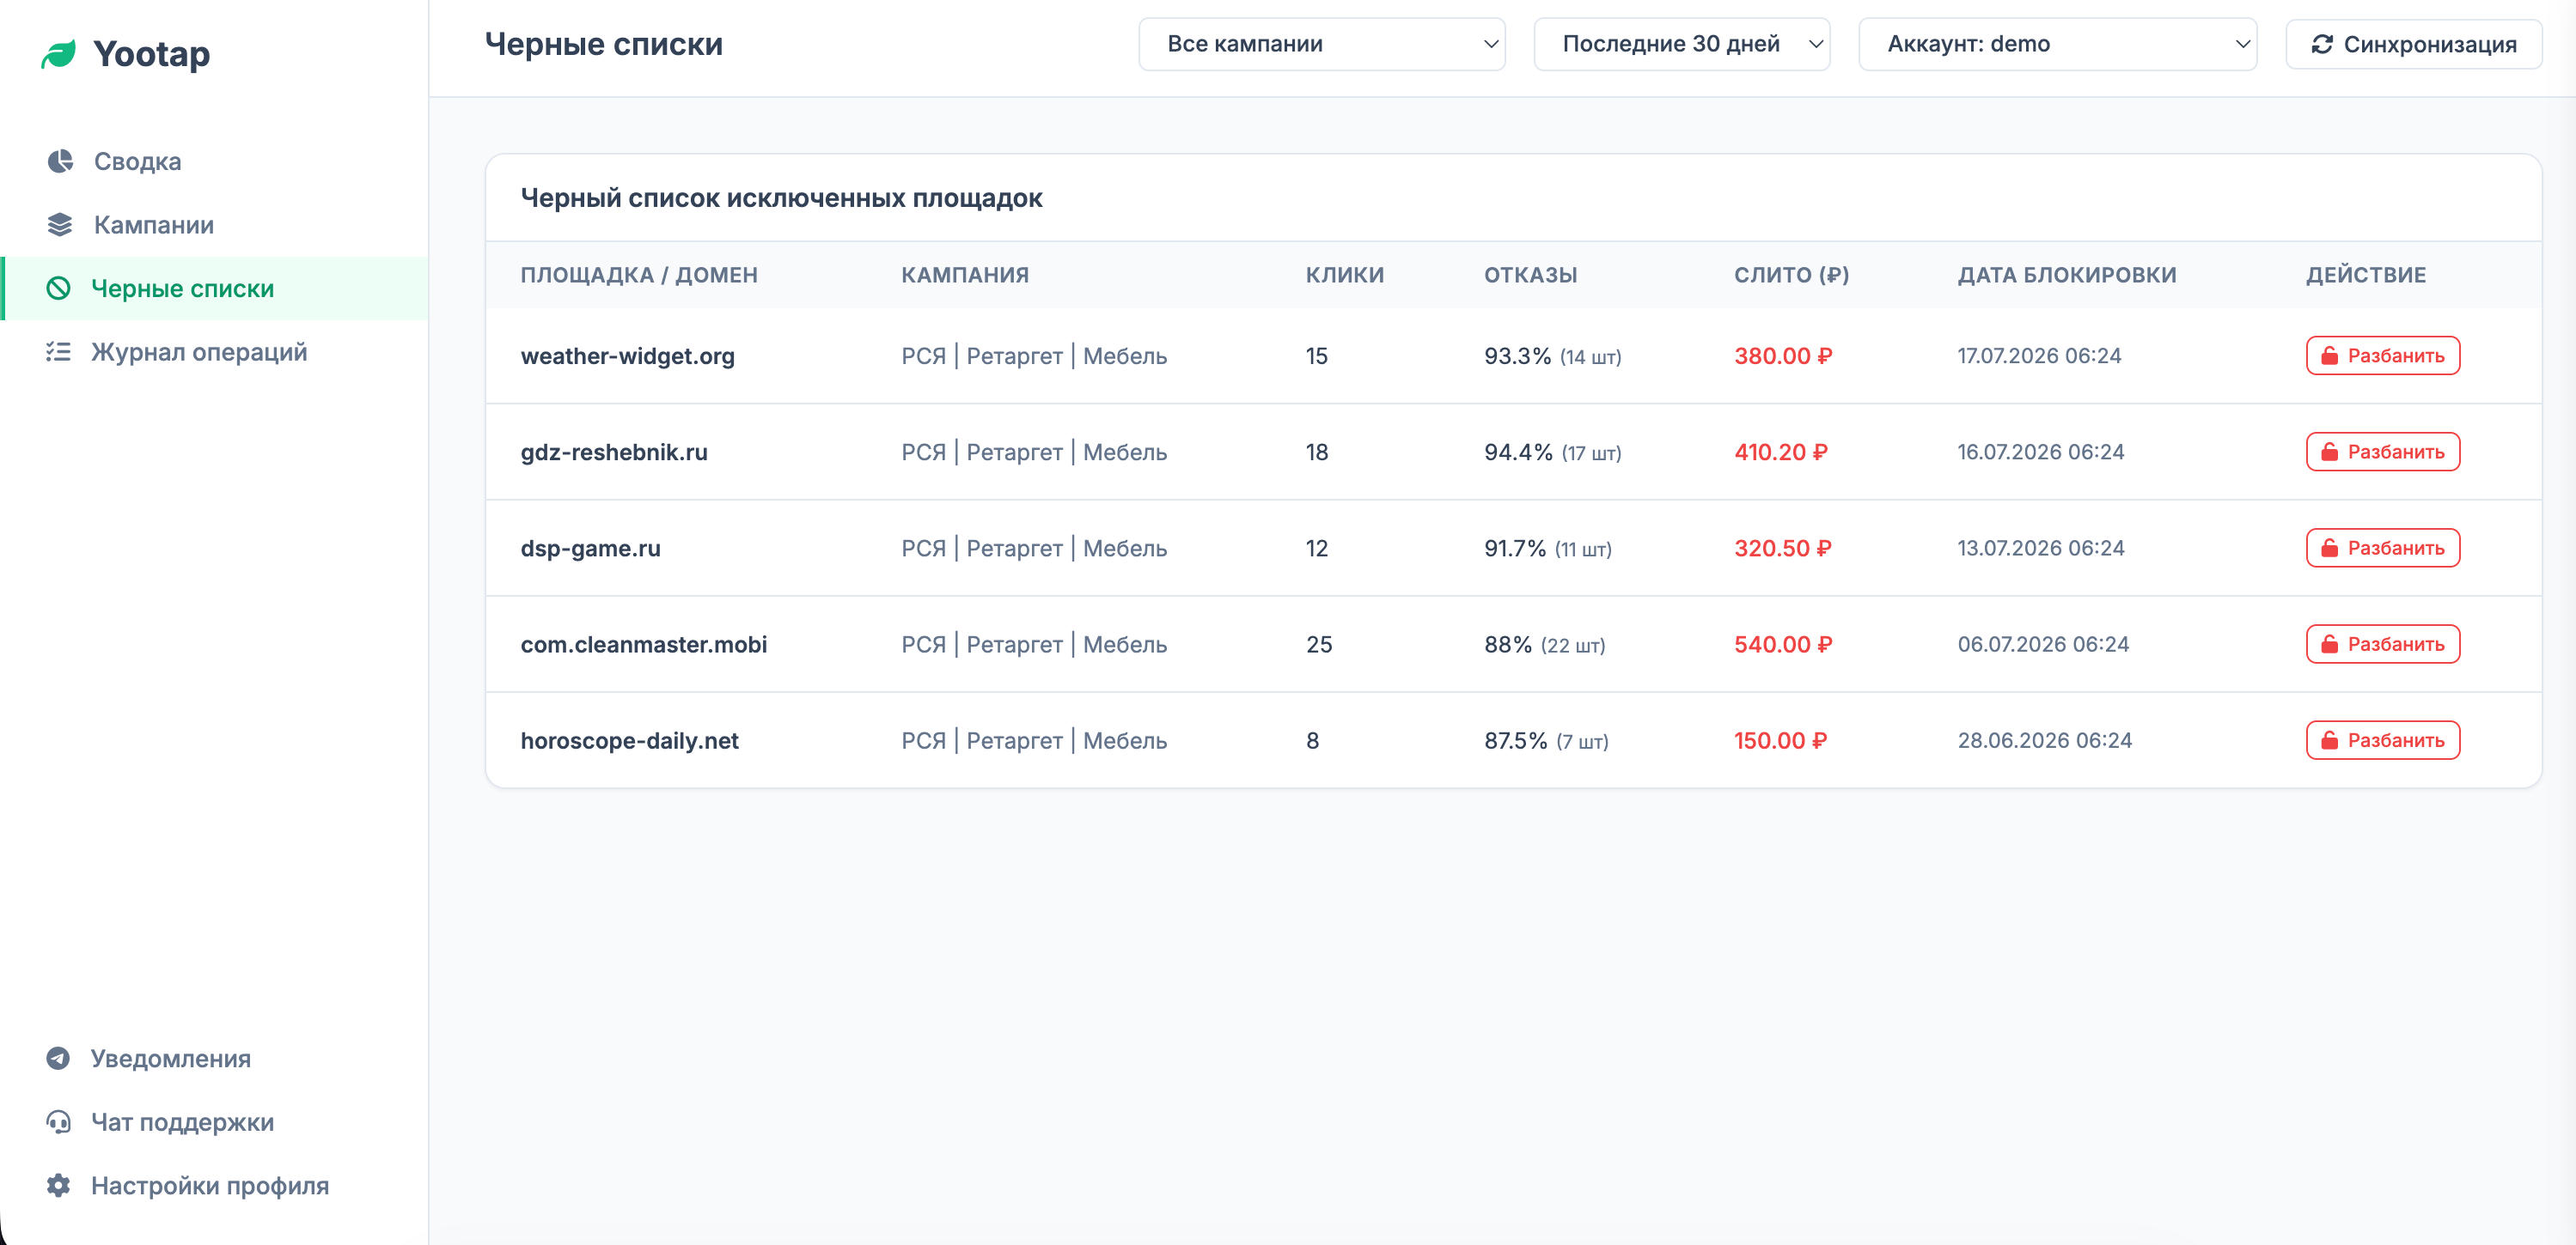
Task: Click domain weather-widget.org
Action: click(x=627, y=355)
